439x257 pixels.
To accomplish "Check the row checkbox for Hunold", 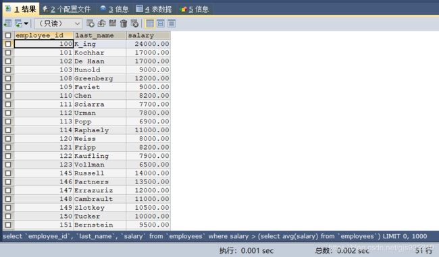I will point(8,69).
